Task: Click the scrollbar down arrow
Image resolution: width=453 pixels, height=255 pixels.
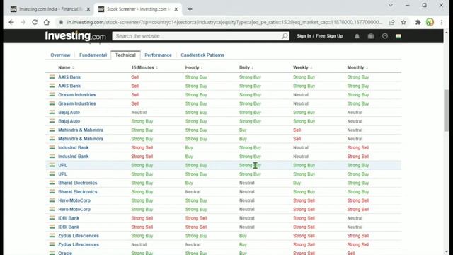Action: coord(447,252)
